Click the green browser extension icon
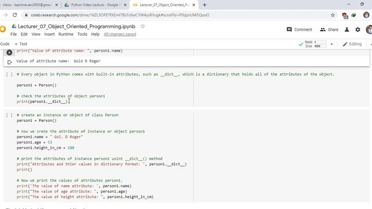This screenshot has height=209, width=372. tap(353, 15)
